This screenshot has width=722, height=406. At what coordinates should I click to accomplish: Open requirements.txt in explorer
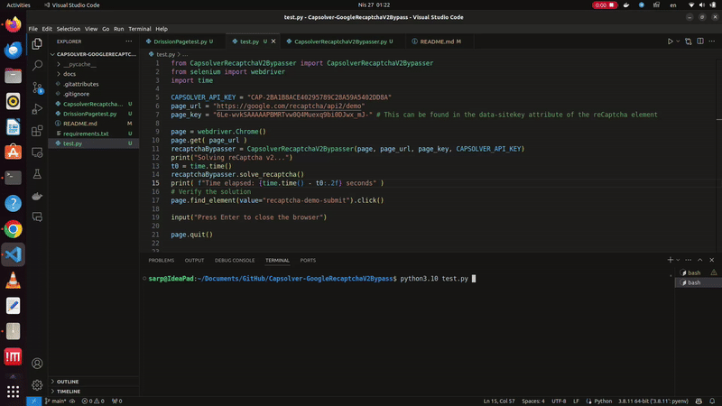tap(94, 134)
